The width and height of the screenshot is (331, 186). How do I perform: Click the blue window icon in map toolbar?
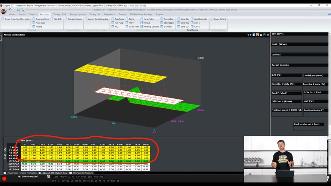click(261, 35)
